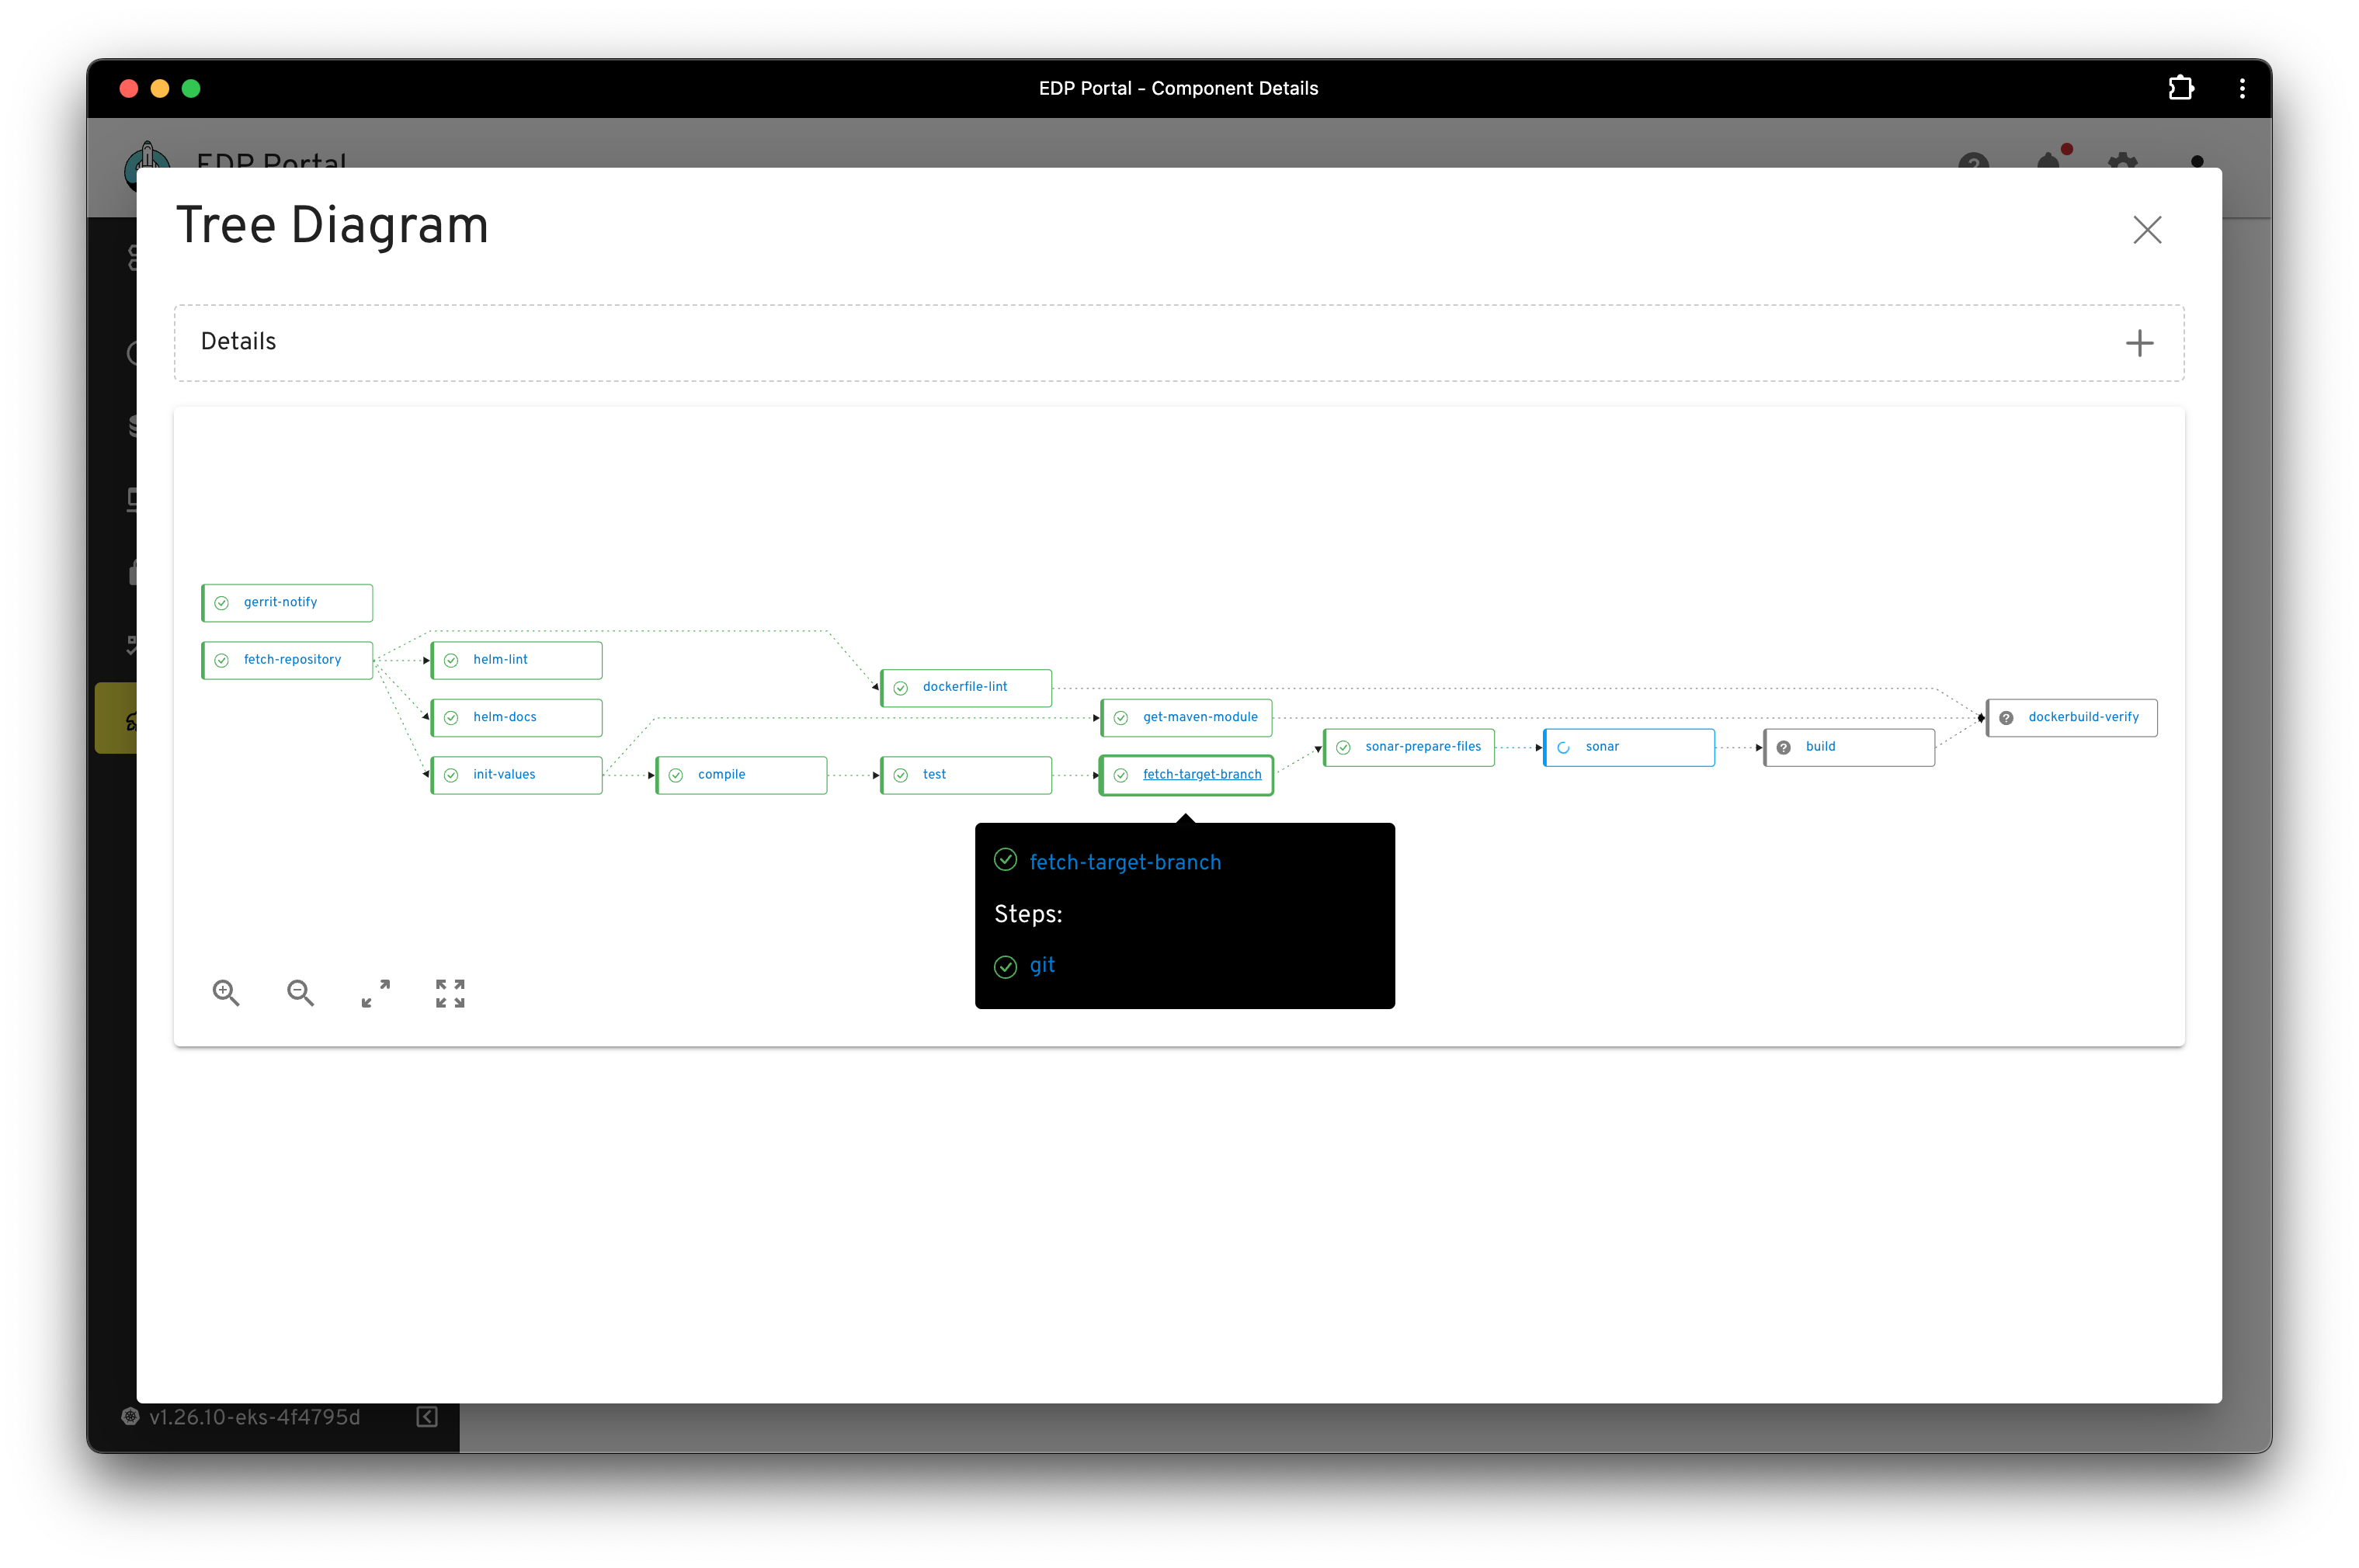The width and height of the screenshot is (2359, 1568).
Task: Open the git step link
Action: pos(1041,965)
